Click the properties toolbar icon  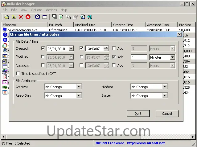[76, 17]
